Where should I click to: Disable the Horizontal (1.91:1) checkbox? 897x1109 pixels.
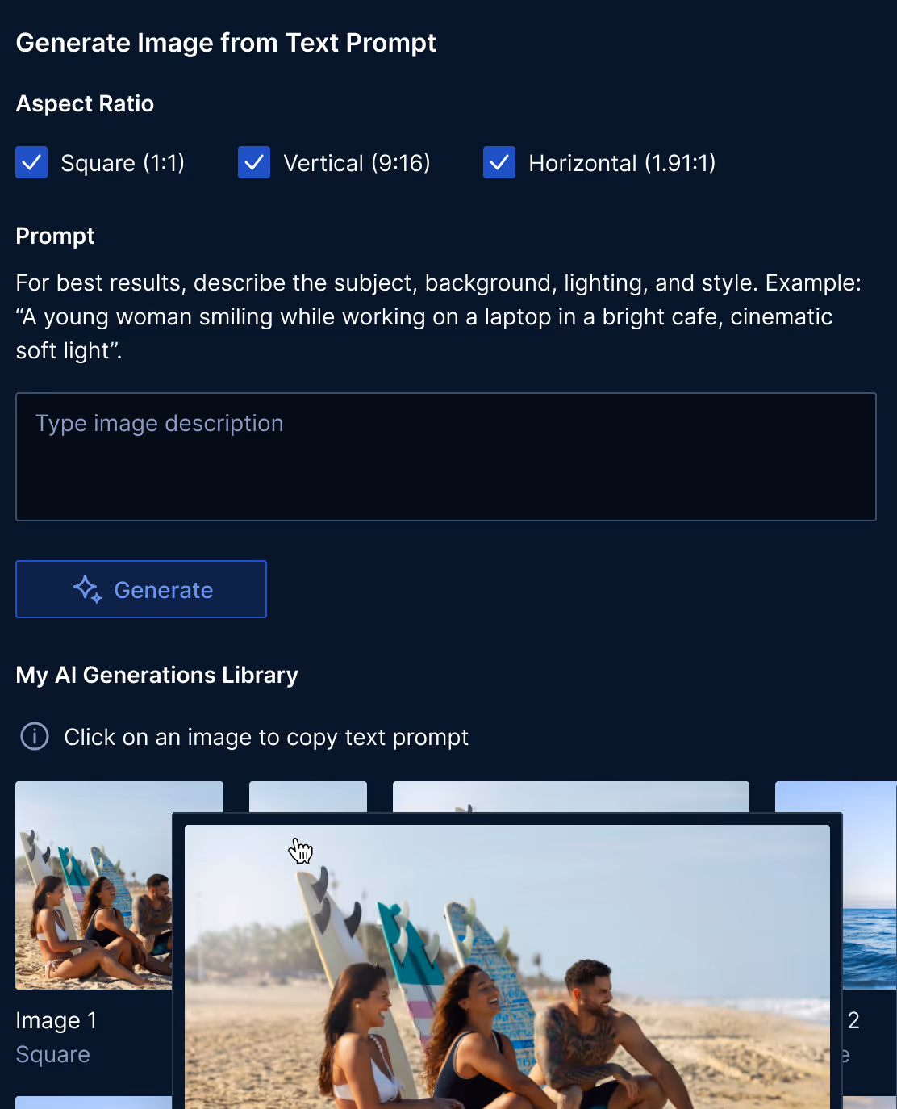pyautogui.click(x=499, y=162)
